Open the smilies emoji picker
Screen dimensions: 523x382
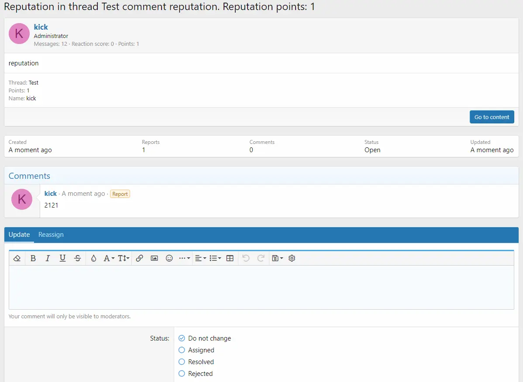click(169, 258)
